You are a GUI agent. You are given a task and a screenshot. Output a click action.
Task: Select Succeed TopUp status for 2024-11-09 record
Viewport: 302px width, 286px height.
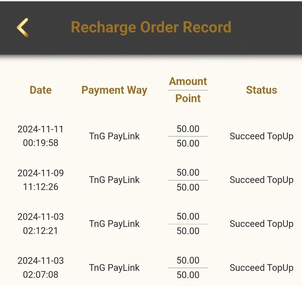pyautogui.click(x=261, y=180)
